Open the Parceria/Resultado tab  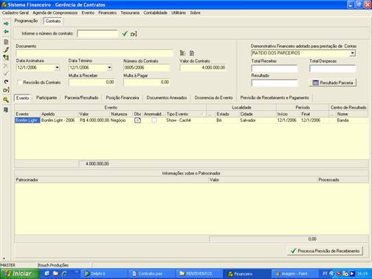tap(81, 97)
